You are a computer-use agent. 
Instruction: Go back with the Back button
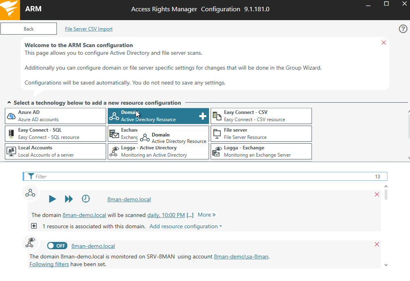pos(29,29)
